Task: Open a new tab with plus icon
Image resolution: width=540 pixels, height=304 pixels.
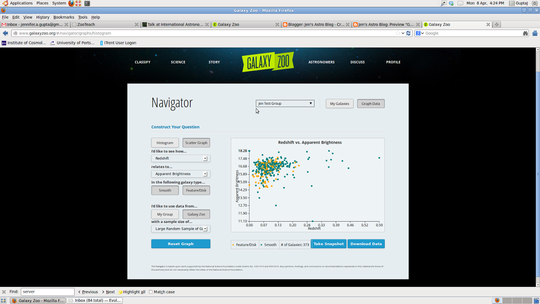Action: 496,24
